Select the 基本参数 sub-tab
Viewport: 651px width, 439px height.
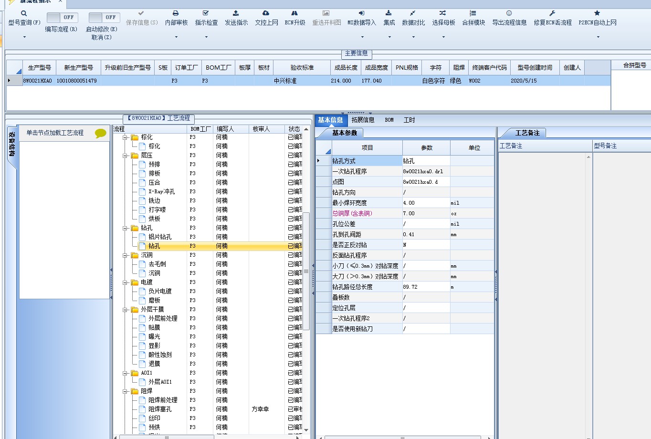345,133
